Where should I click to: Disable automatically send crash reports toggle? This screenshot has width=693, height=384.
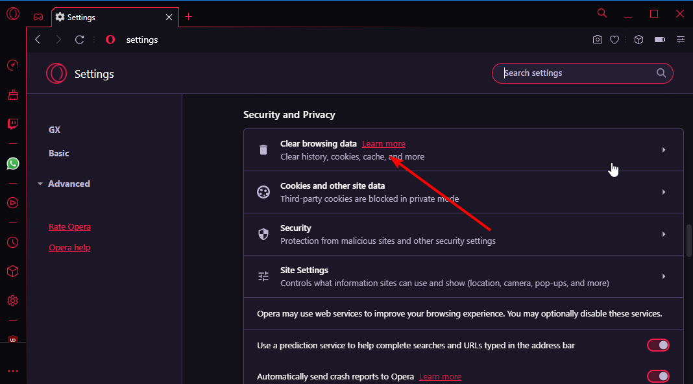pos(658,376)
